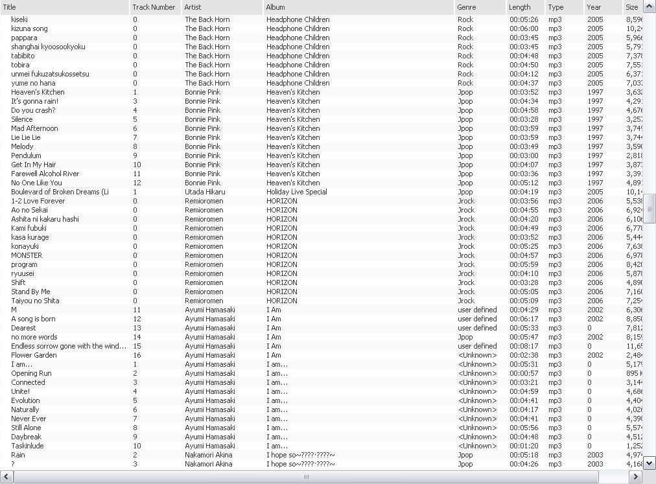The height and width of the screenshot is (484, 656).
Task: Select the 'Silence' track
Action: tap(22, 119)
